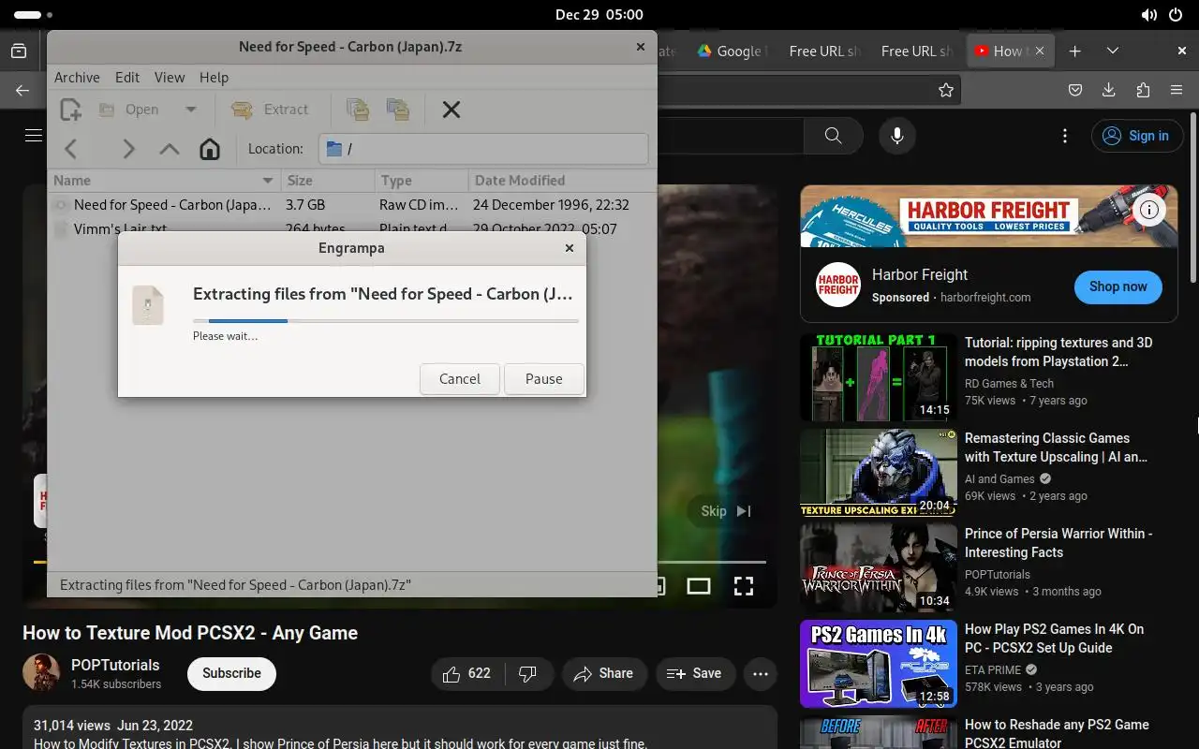Open the ripping textures tutorial thumbnail
The image size is (1199, 749).
coord(879,377)
